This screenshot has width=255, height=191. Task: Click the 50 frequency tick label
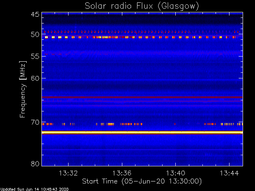coord(35,35)
